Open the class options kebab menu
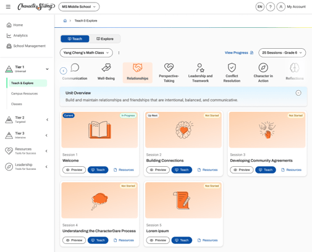Viewport: 312px width, 252px height. click(119, 52)
